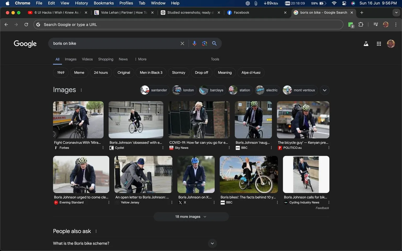
Task: Open Tools for search results
Action: [x=215, y=59]
